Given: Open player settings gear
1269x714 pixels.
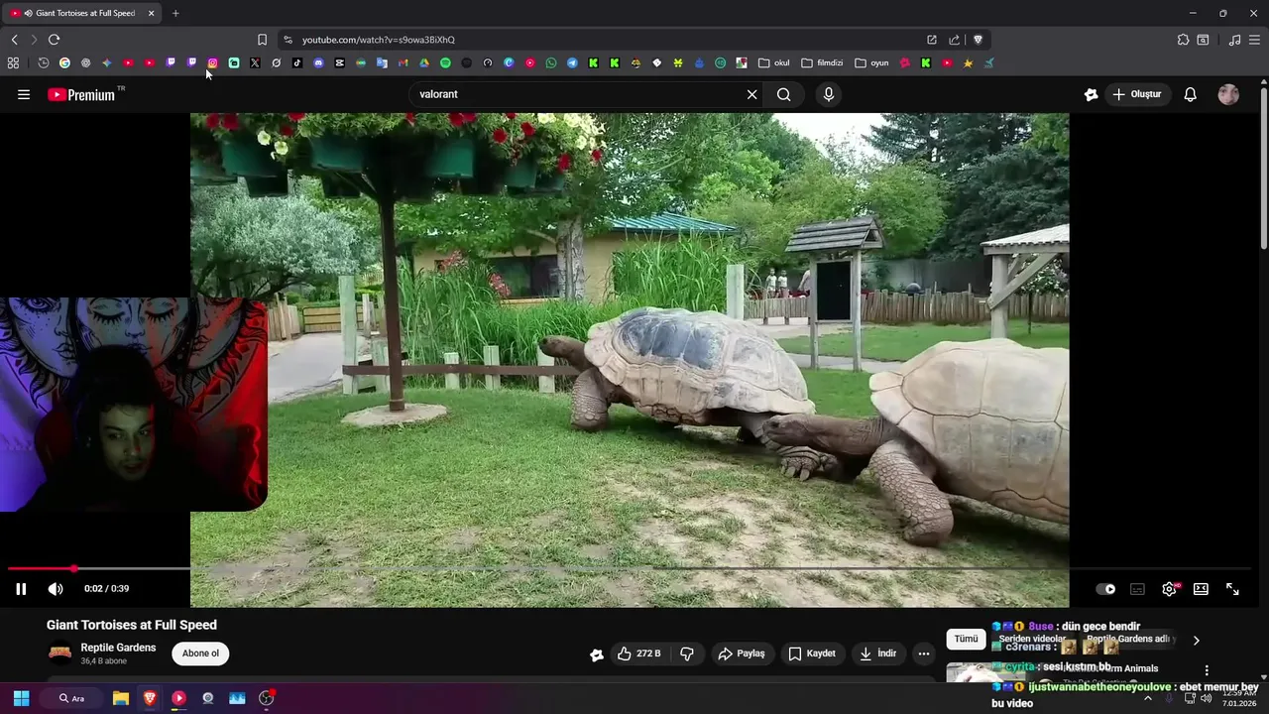Looking at the screenshot, I should click(x=1170, y=589).
